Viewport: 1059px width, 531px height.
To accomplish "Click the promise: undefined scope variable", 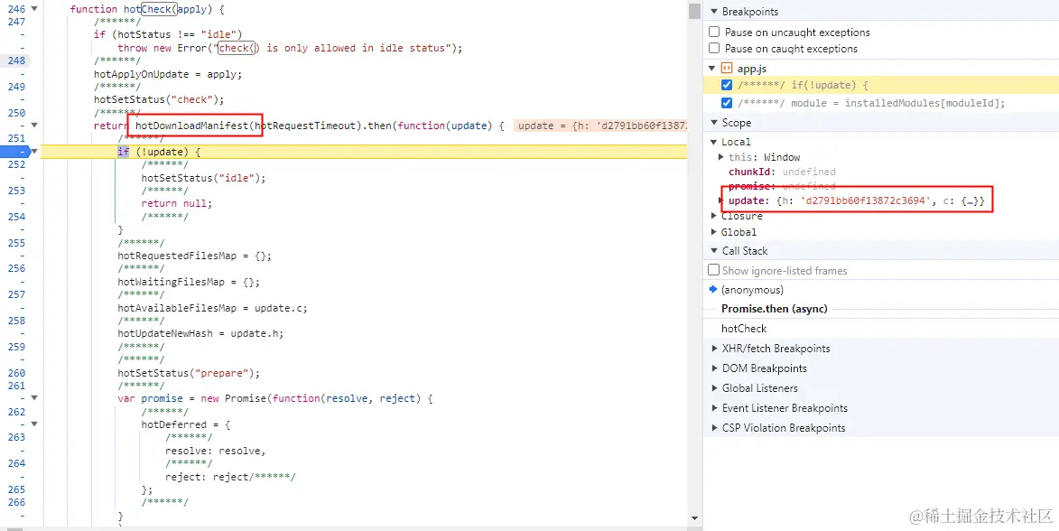I will point(782,186).
